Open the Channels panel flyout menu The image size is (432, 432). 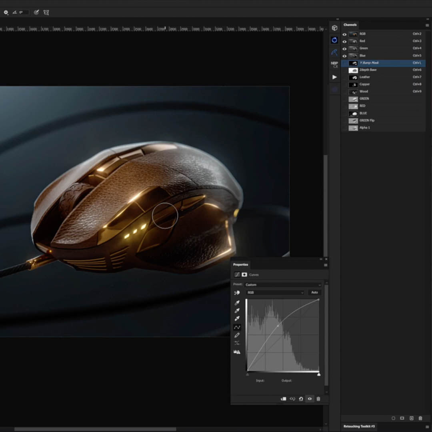427,25
